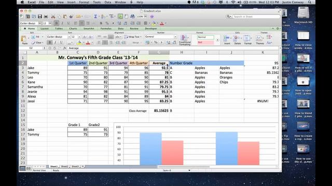Open the General number format dropdown
This screenshot has width=332, height=186.
point(175,37)
